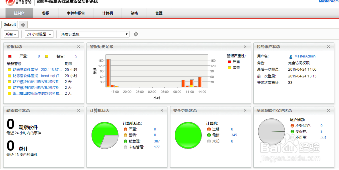339x170 pixels.
Task: Open 过期 count 0 link
Action: pos(232,129)
